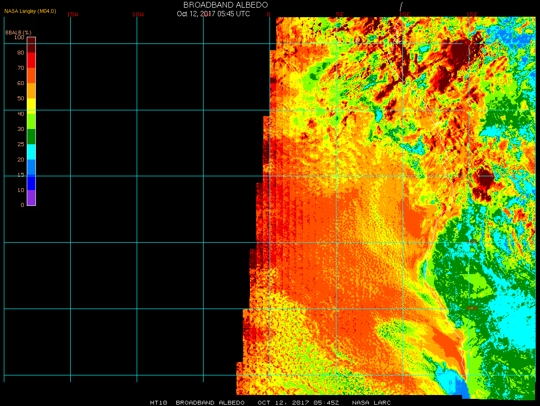Select the yellow 40-50% legend swatch
The height and width of the screenshot is (406, 540).
[31, 106]
